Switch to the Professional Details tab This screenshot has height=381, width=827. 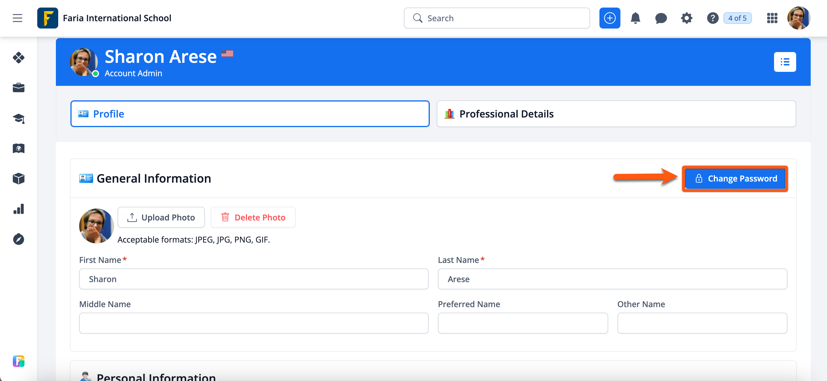point(616,114)
